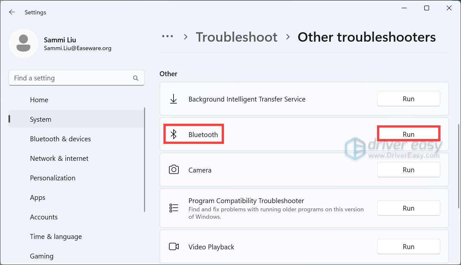Close the Settings window
461x265 pixels.
click(x=449, y=8)
